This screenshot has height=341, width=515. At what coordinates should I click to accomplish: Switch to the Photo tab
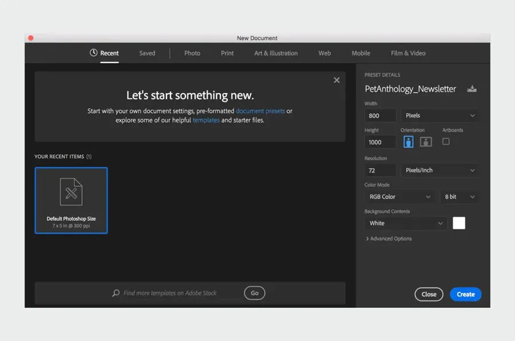click(x=192, y=53)
